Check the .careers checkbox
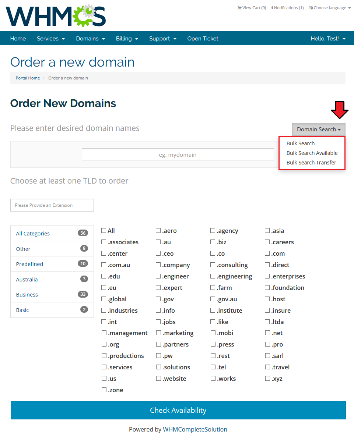The width and height of the screenshot is (354, 440). 267,242
